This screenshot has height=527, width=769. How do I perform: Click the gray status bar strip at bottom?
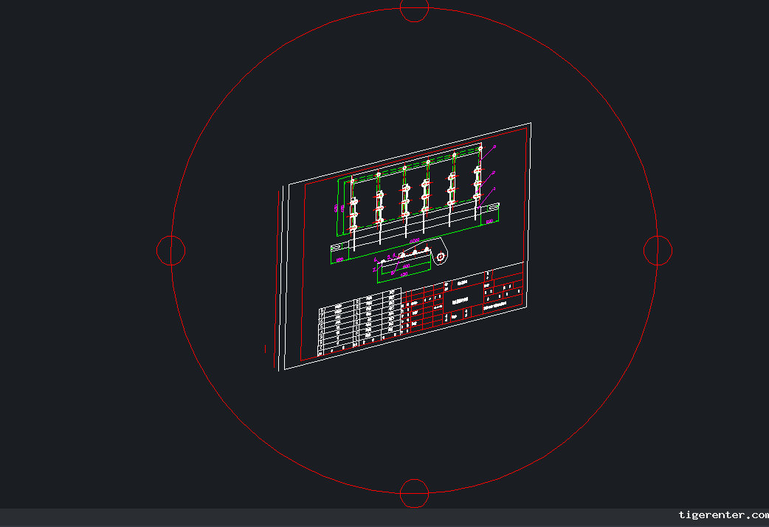[332, 517]
